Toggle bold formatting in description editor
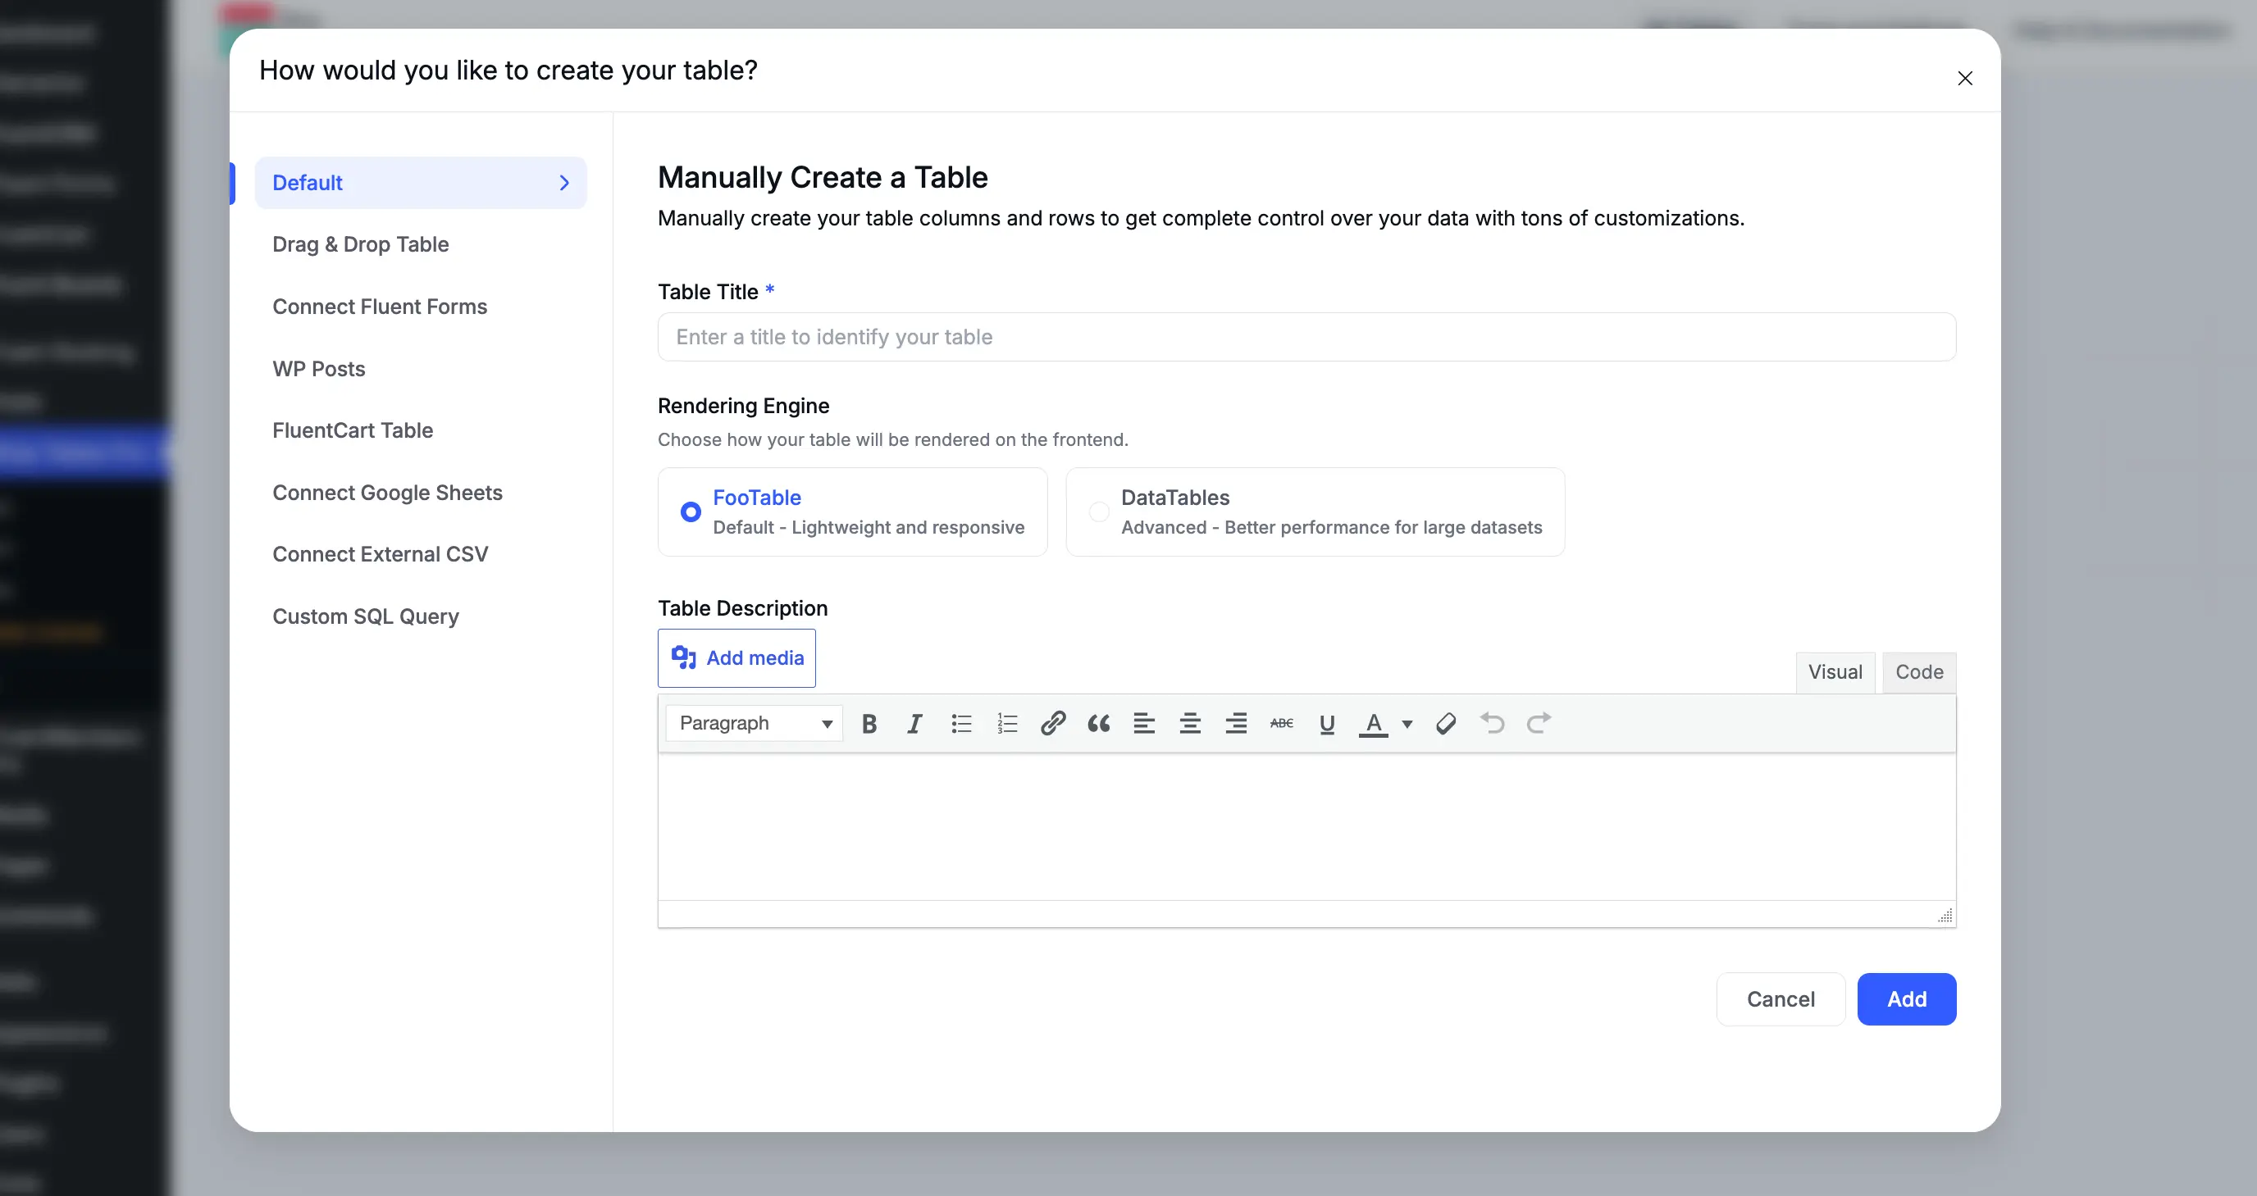 869,723
